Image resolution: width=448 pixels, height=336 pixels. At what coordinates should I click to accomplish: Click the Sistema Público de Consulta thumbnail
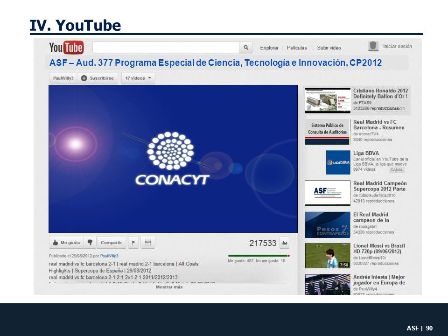328,132
